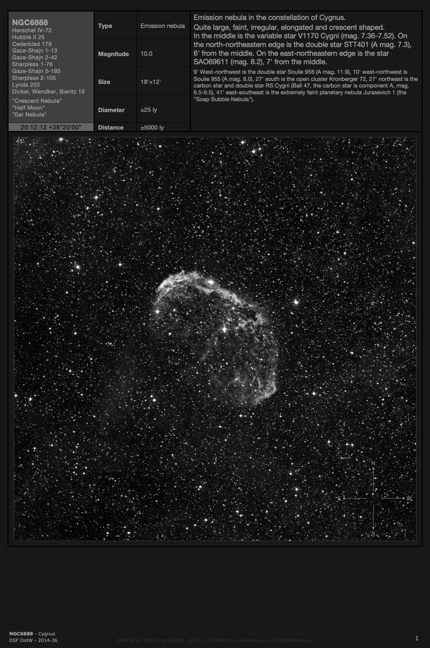The width and height of the screenshot is (430, 648).
Task: Click the Type row label
Action: [105, 26]
